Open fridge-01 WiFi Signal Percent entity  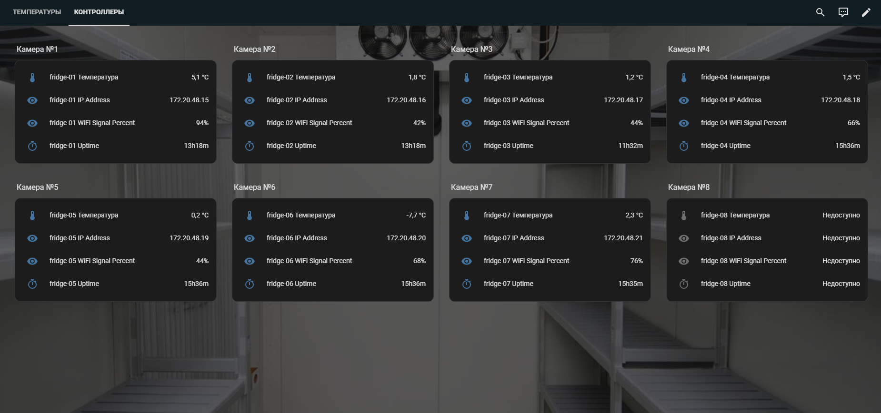(92, 123)
